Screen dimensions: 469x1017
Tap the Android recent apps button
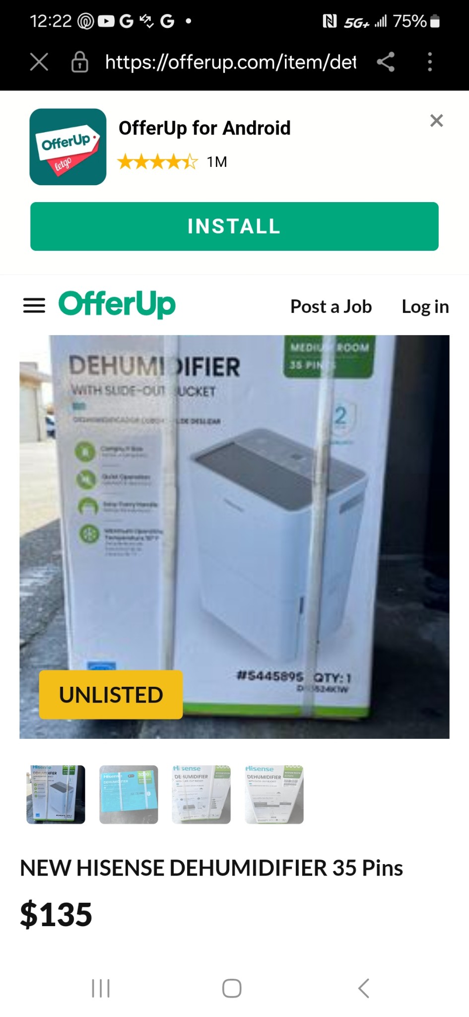click(x=101, y=988)
